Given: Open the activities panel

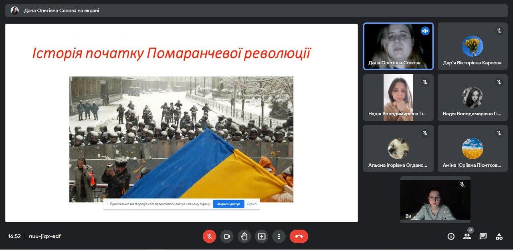Looking at the screenshot, I should point(499,236).
